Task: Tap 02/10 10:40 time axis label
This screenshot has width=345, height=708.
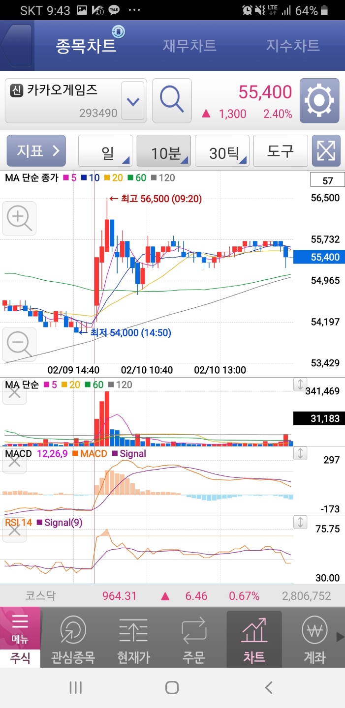Action: pyautogui.click(x=147, y=370)
